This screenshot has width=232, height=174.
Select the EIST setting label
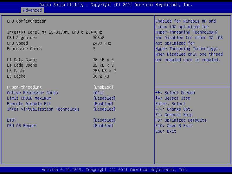[x=12, y=120]
